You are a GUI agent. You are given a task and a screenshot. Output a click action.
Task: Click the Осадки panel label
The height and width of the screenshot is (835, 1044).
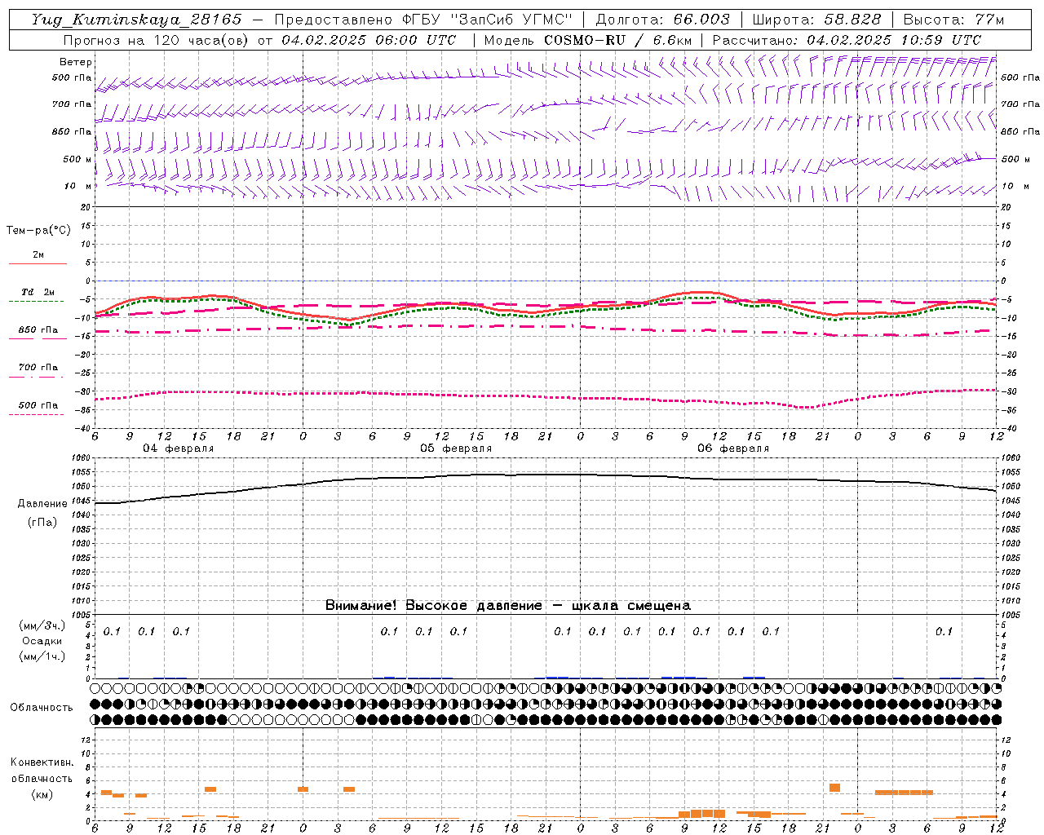42,641
